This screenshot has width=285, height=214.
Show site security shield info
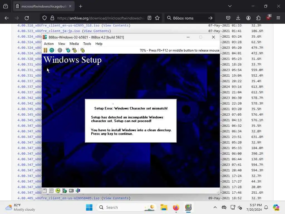pos(45,18)
